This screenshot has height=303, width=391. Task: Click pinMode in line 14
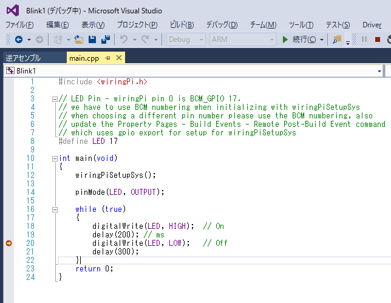pos(90,192)
